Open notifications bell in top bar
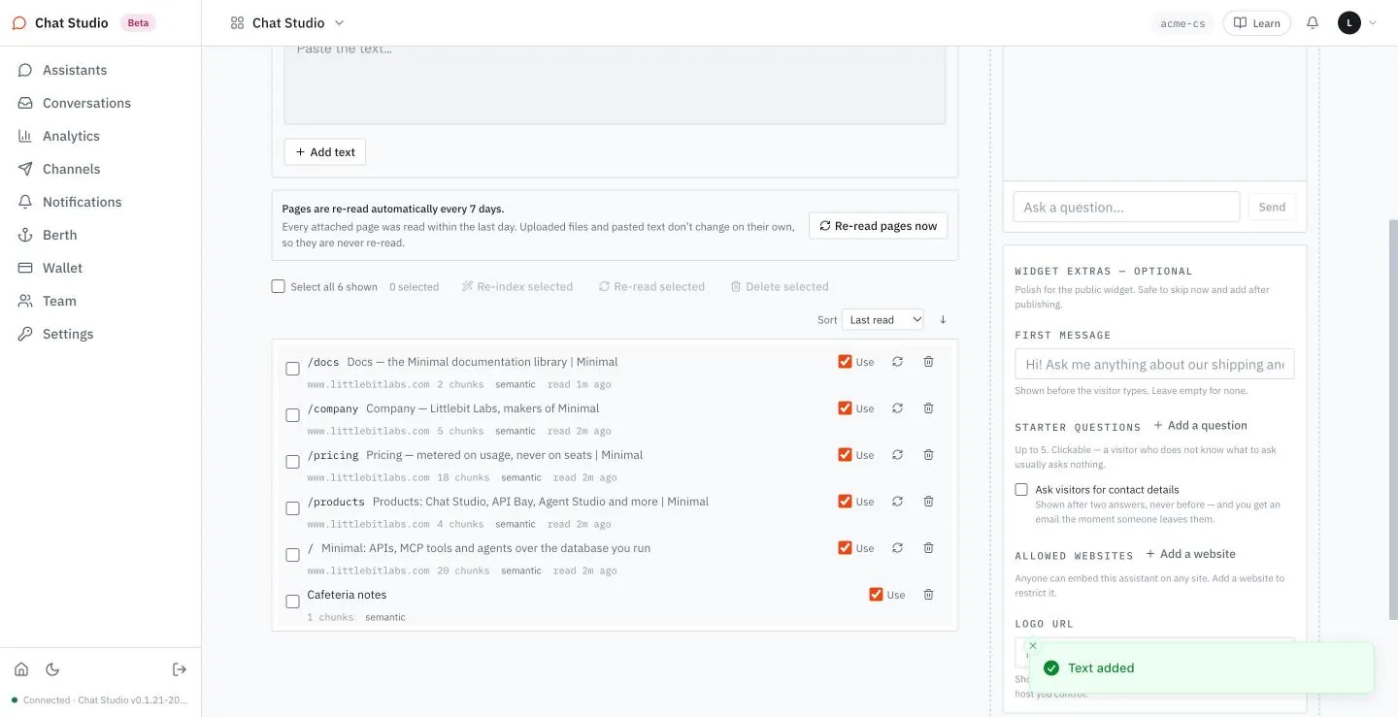The width and height of the screenshot is (1398, 717). (1313, 22)
